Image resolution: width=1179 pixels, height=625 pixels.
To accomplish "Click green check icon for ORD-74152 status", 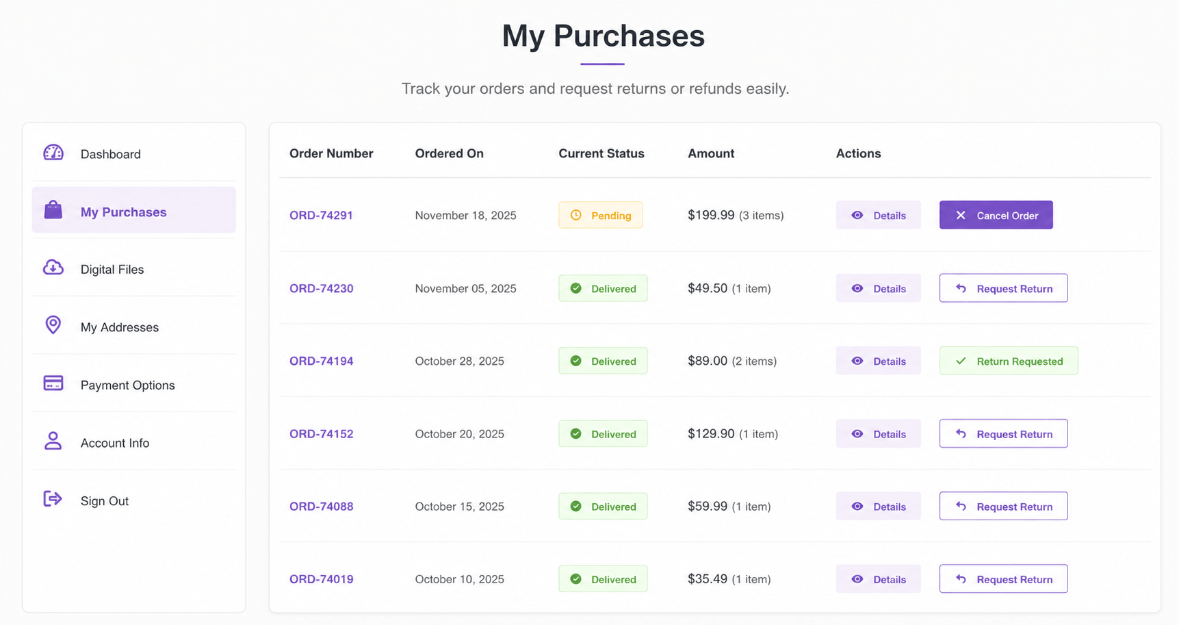I will click(x=576, y=433).
